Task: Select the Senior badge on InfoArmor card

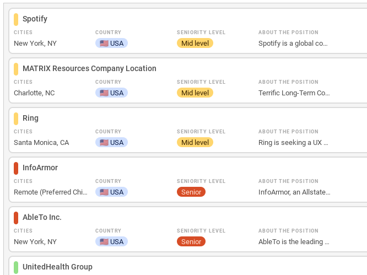Action: (191, 192)
